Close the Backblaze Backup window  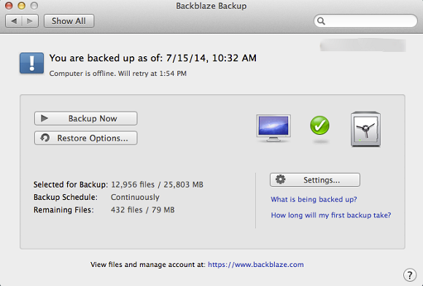(x=9, y=5)
